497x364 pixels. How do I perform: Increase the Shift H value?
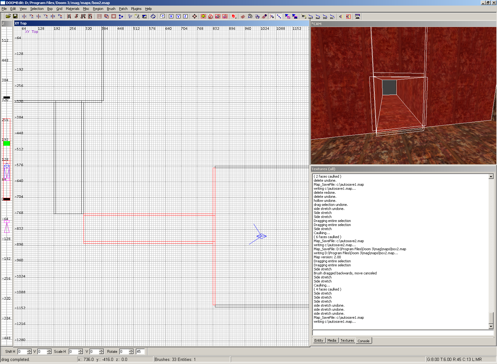coord(30,350)
